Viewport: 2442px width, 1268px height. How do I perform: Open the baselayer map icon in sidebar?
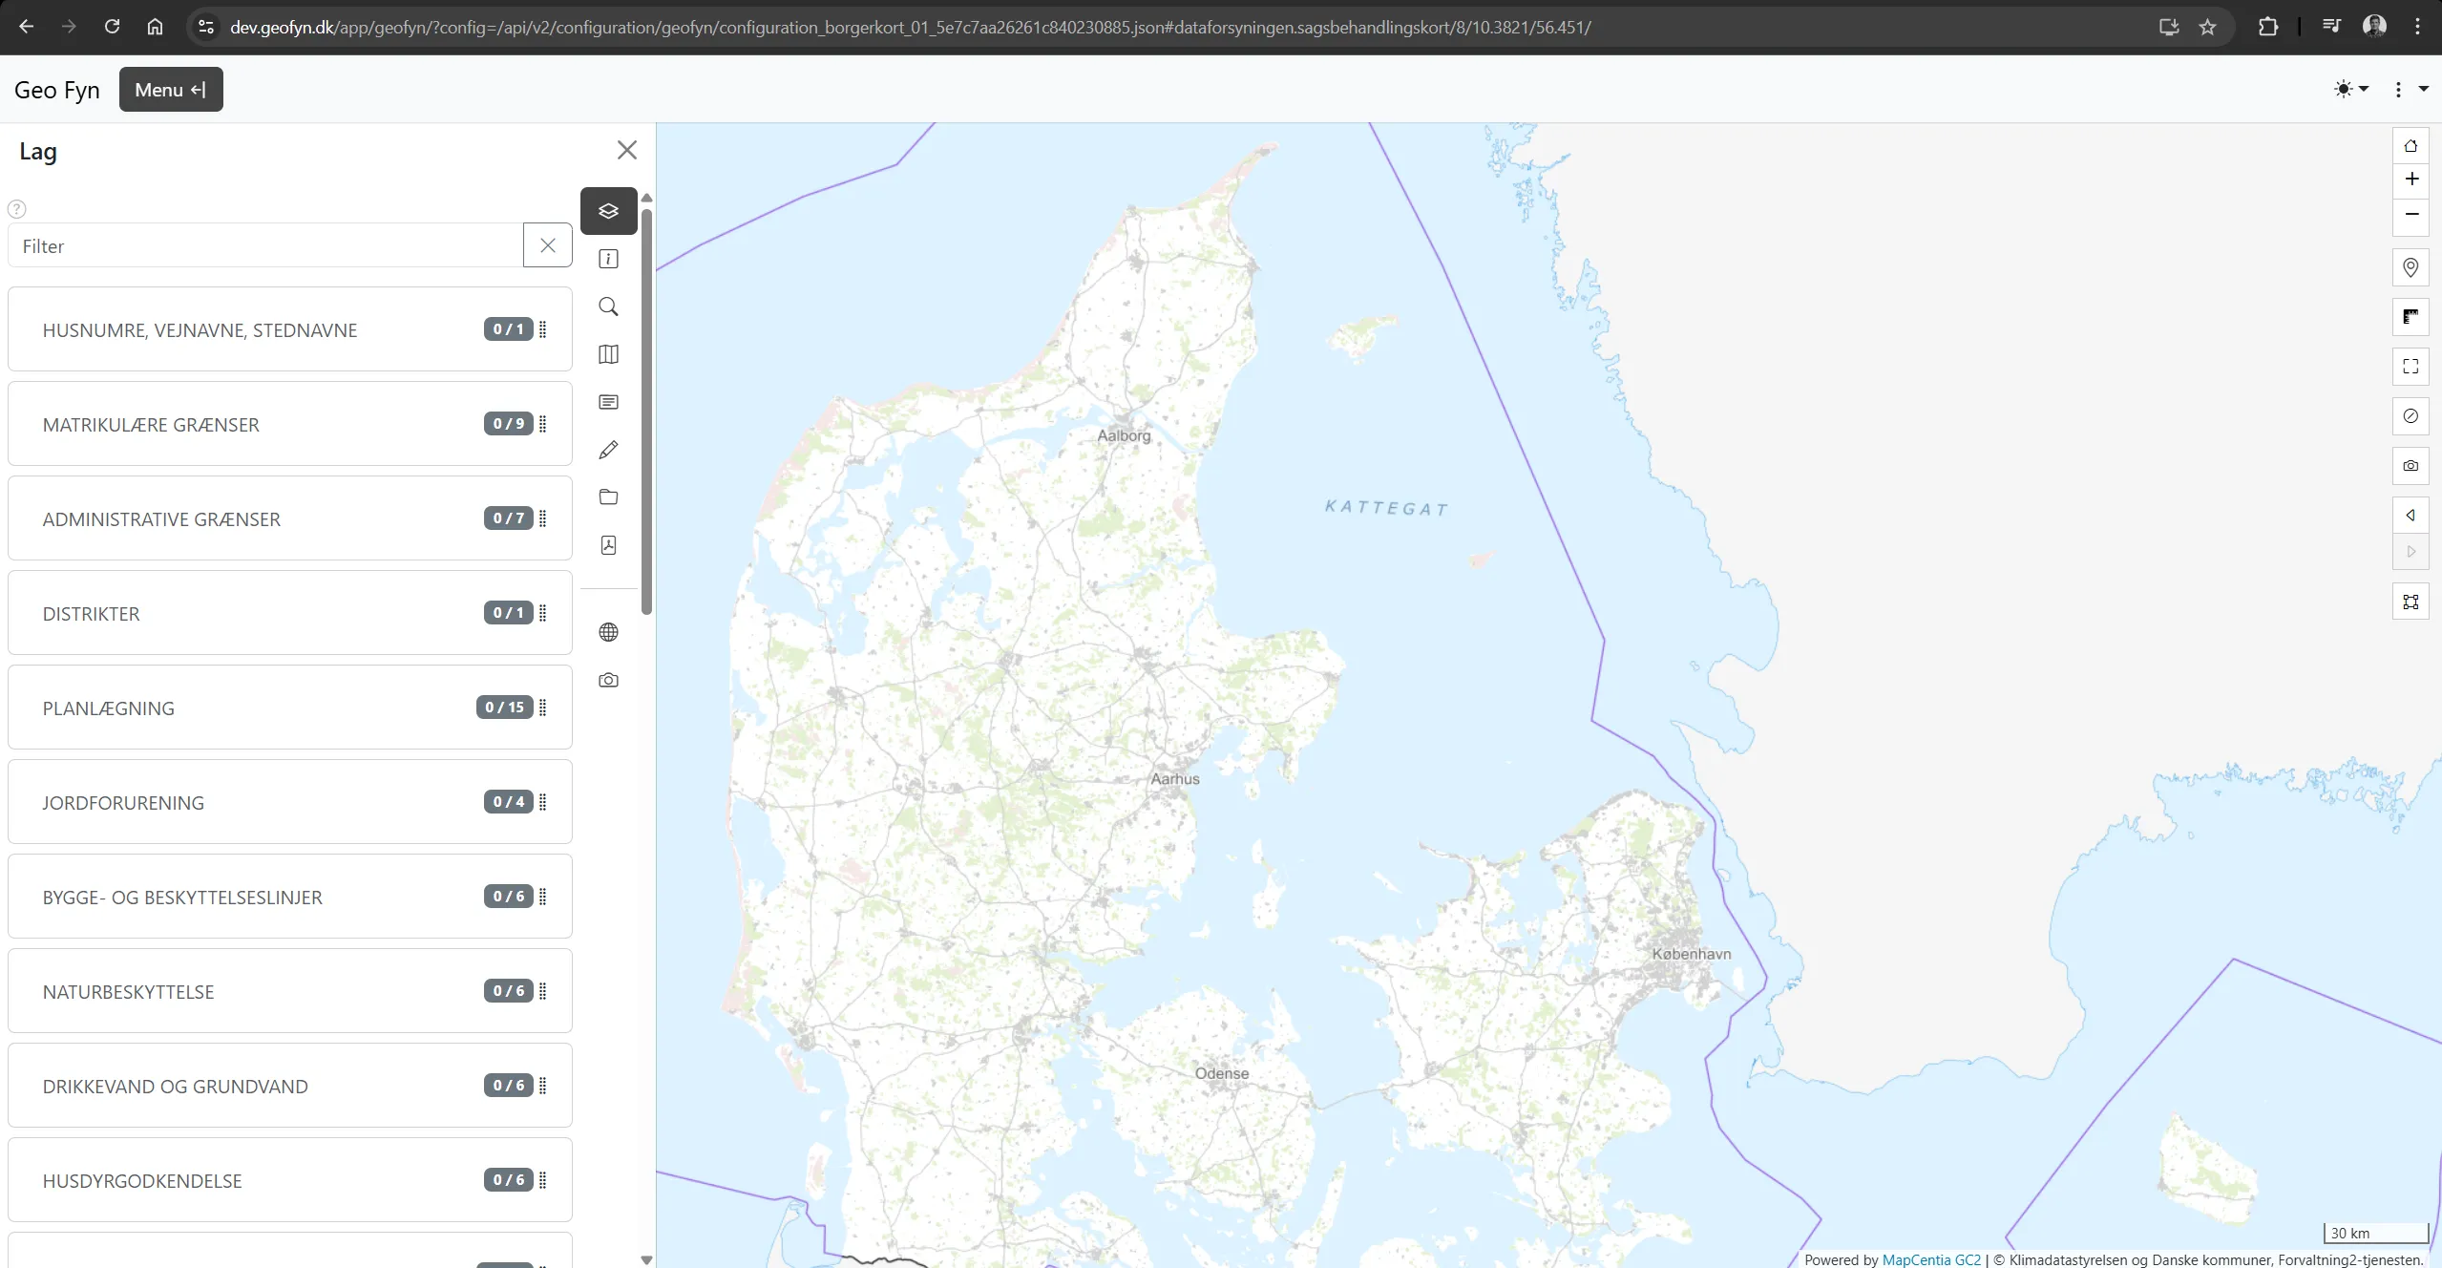(x=608, y=354)
